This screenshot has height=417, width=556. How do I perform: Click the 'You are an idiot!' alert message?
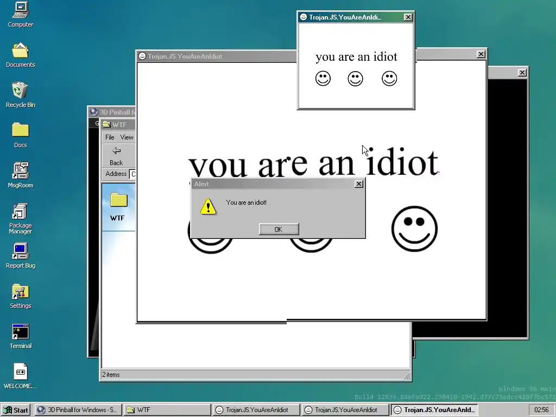coord(246,203)
